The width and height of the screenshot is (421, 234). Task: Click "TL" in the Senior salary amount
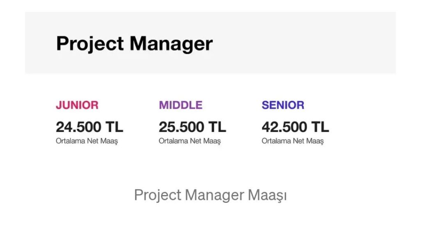[x=320, y=127]
